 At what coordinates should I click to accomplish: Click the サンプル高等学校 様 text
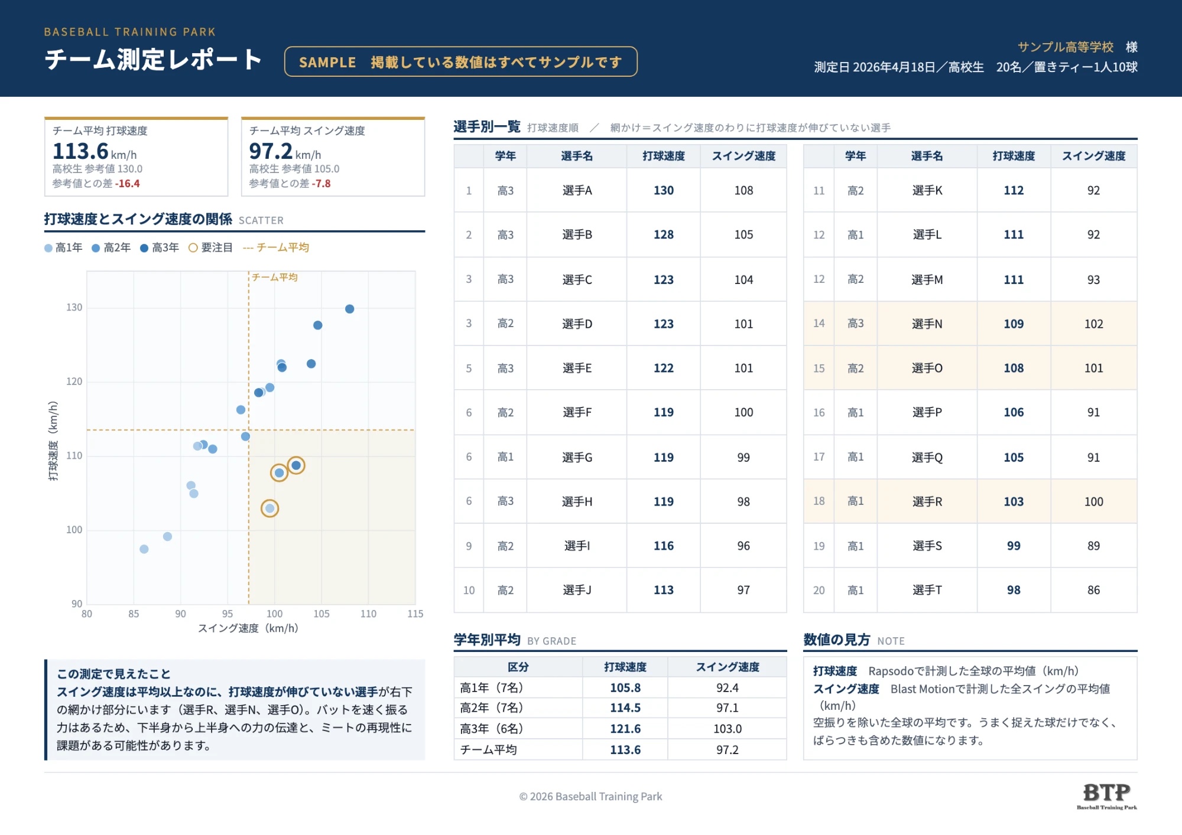1077,47
